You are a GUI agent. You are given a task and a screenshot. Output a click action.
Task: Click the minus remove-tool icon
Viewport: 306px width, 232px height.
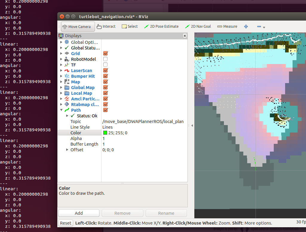click(x=259, y=27)
